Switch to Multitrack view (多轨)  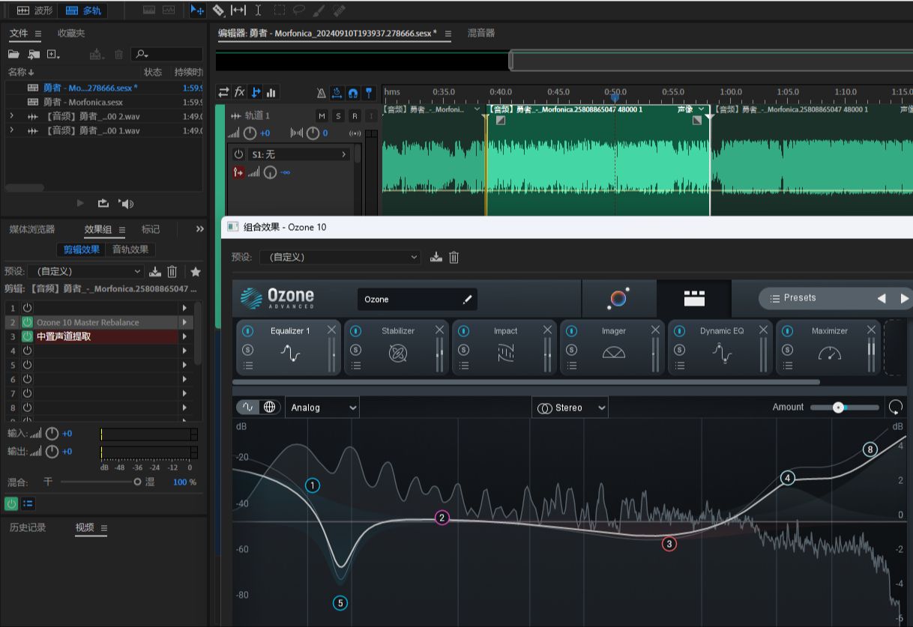[x=83, y=10]
